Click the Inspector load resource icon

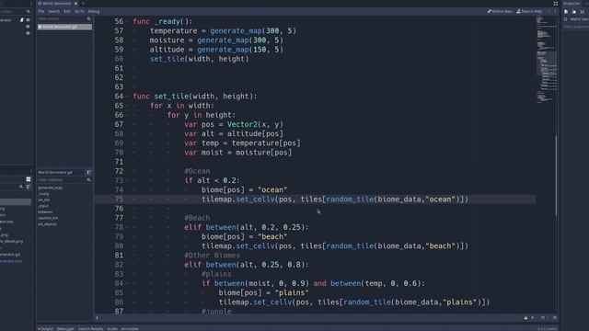[x=574, y=12]
